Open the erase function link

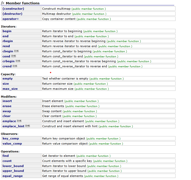(7, 106)
